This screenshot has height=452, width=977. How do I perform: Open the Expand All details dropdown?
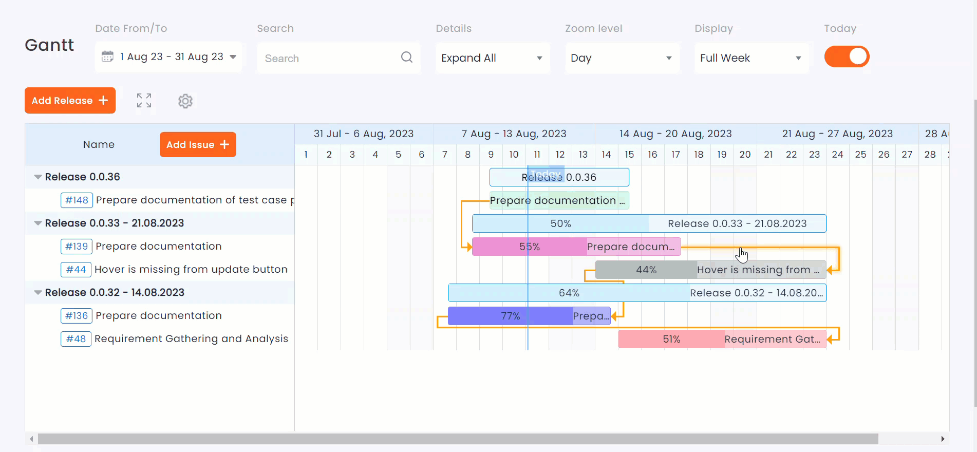click(x=492, y=58)
